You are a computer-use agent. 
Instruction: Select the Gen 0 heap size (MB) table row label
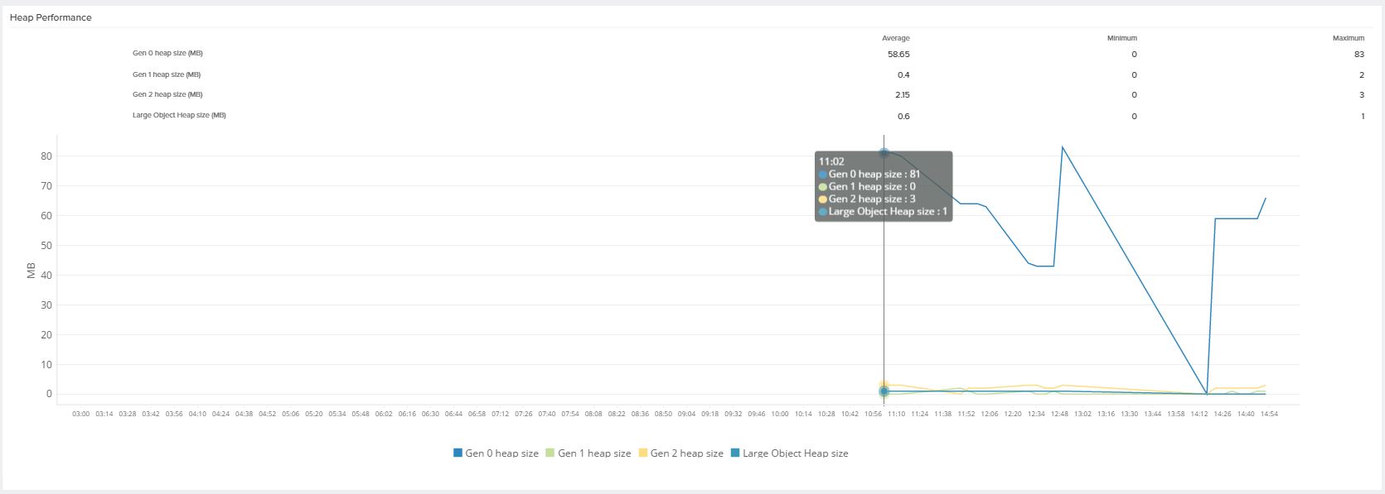click(x=167, y=53)
